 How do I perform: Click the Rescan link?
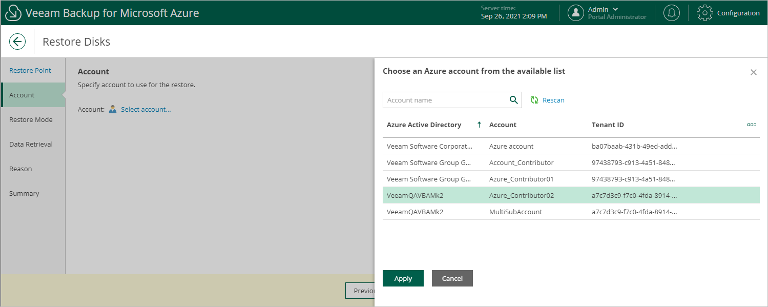tap(553, 100)
